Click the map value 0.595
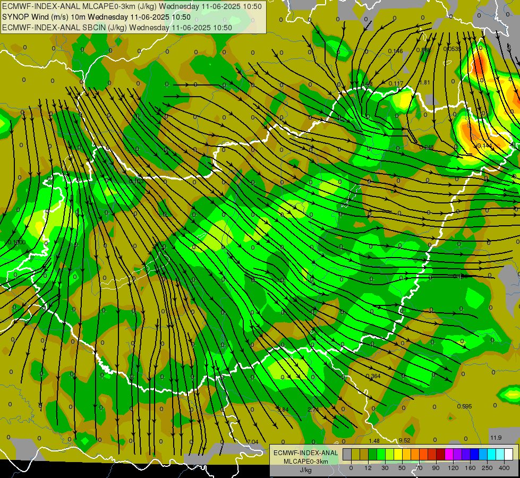Viewport: 520px width, 478px height. [464, 406]
